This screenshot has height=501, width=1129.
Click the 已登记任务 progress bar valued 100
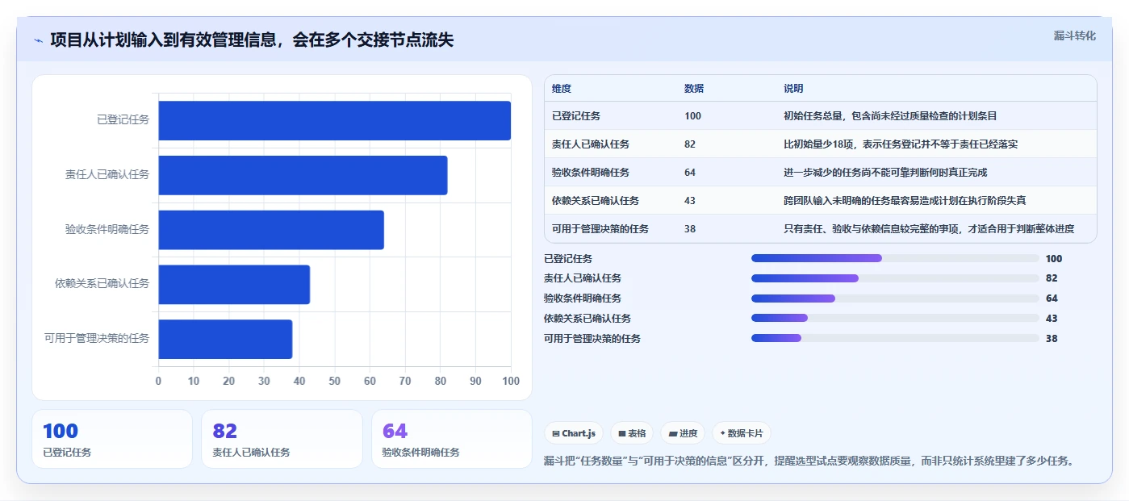(x=895, y=258)
